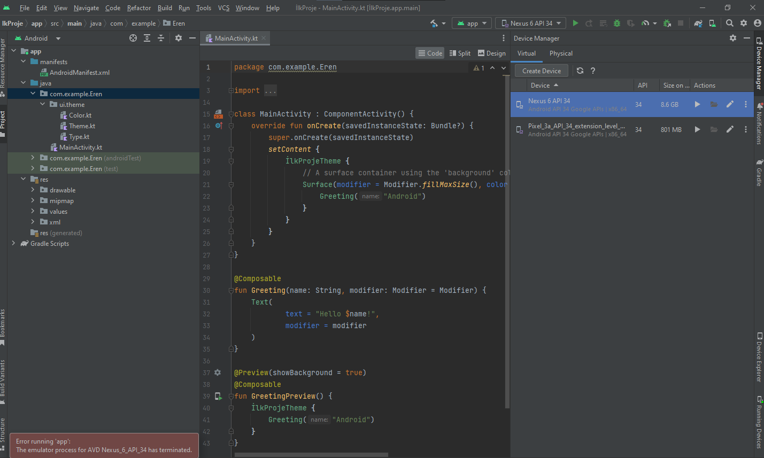Image resolution: width=764 pixels, height=458 pixels.
Task: Refresh the Device Manager list
Action: 580,71
